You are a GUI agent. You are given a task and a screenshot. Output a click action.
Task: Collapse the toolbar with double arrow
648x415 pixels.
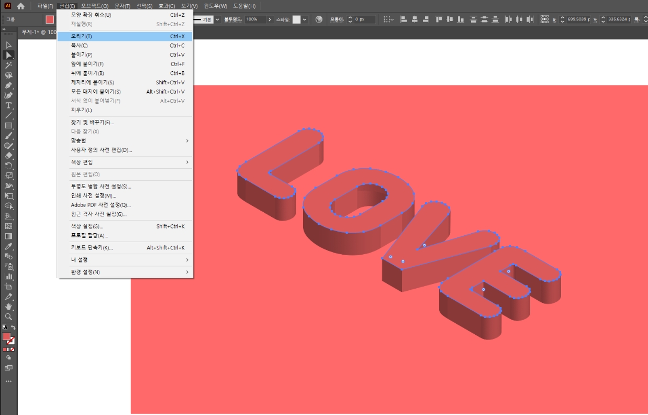pyautogui.click(x=4, y=29)
